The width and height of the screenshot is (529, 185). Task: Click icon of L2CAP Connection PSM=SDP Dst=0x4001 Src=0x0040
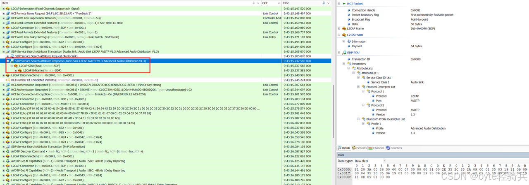[x=8, y=28]
